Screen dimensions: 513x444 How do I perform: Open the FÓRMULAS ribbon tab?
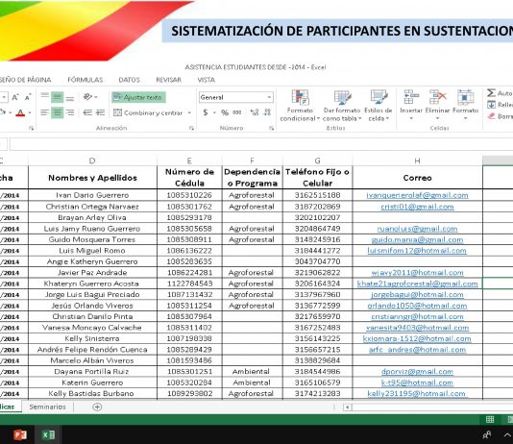click(85, 80)
